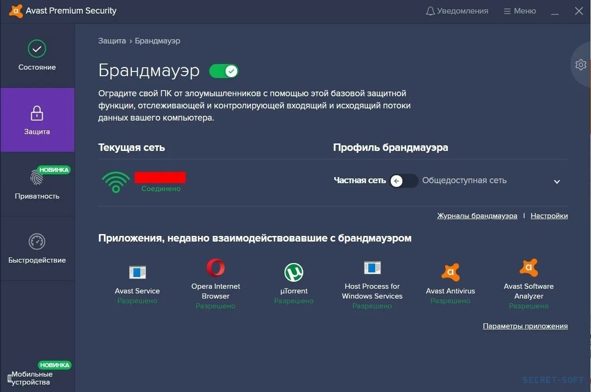
Task: Select the Защита protection tab
Action: [x=37, y=120]
